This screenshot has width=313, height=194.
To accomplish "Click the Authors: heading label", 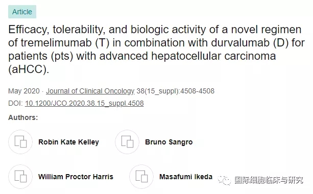I will pos(23,117).
